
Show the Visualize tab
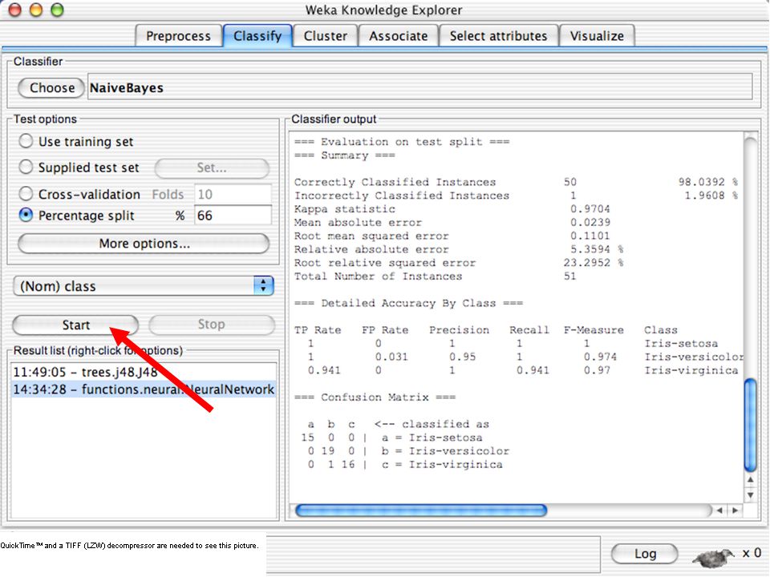pos(597,36)
